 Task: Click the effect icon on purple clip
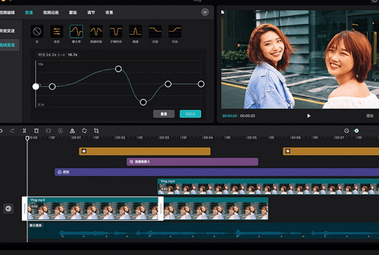[x=131, y=161]
